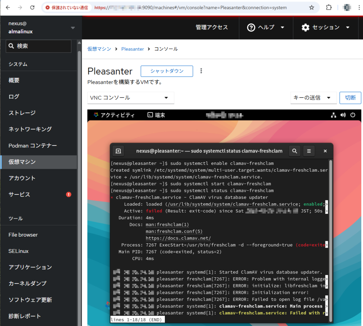This screenshot has height=326, width=363.
Task: Open the セッション menu
Action: pos(325,28)
